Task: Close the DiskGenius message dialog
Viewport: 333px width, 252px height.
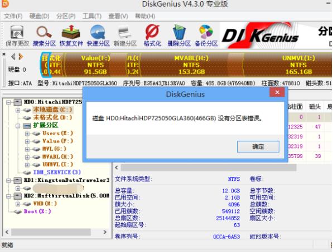Action: 277,92
